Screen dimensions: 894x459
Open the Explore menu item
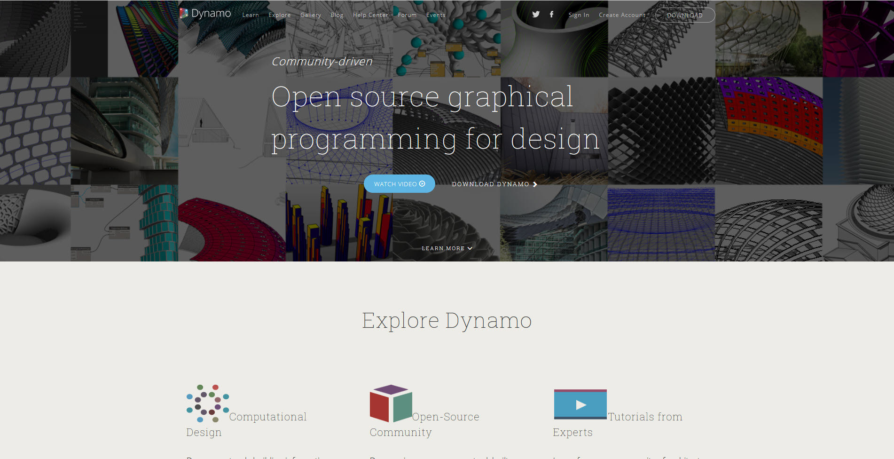[x=279, y=15]
